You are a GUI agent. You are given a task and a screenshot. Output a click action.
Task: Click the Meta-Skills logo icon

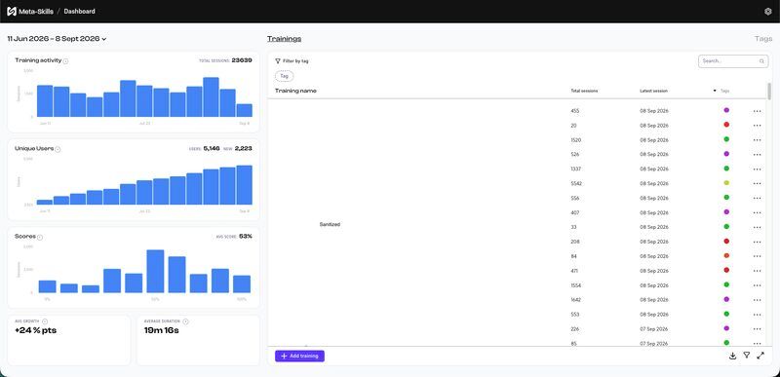[x=12, y=11]
